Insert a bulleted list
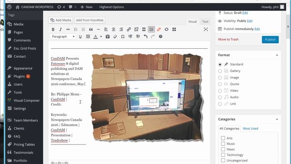 76,29
